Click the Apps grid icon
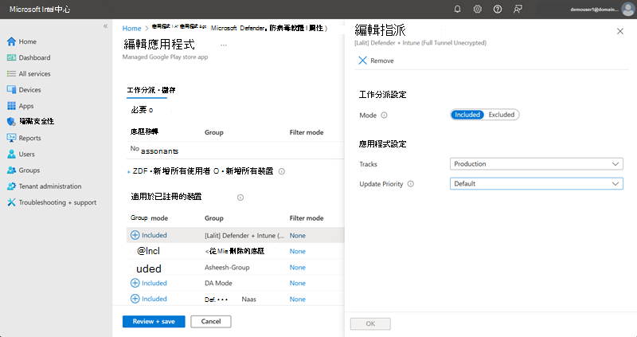The height and width of the screenshot is (337, 637). pos(11,106)
